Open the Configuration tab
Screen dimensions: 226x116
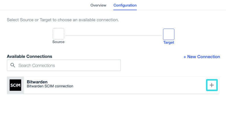click(x=125, y=5)
